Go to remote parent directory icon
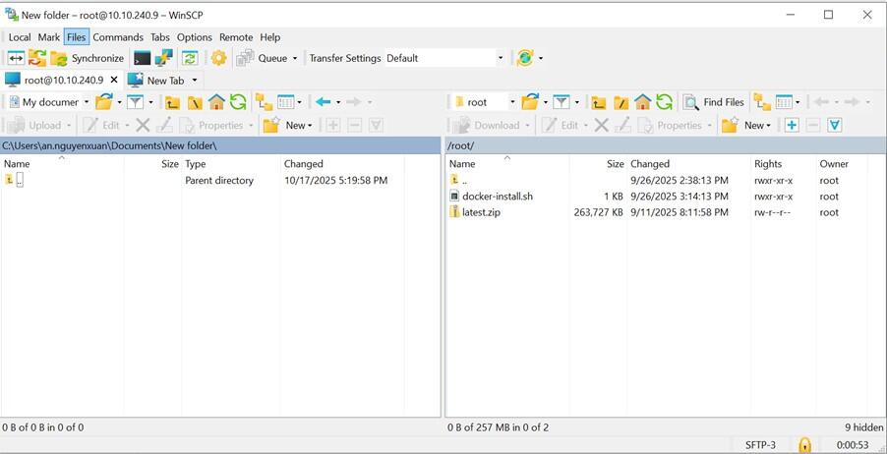The height and width of the screenshot is (454, 887). coord(599,102)
